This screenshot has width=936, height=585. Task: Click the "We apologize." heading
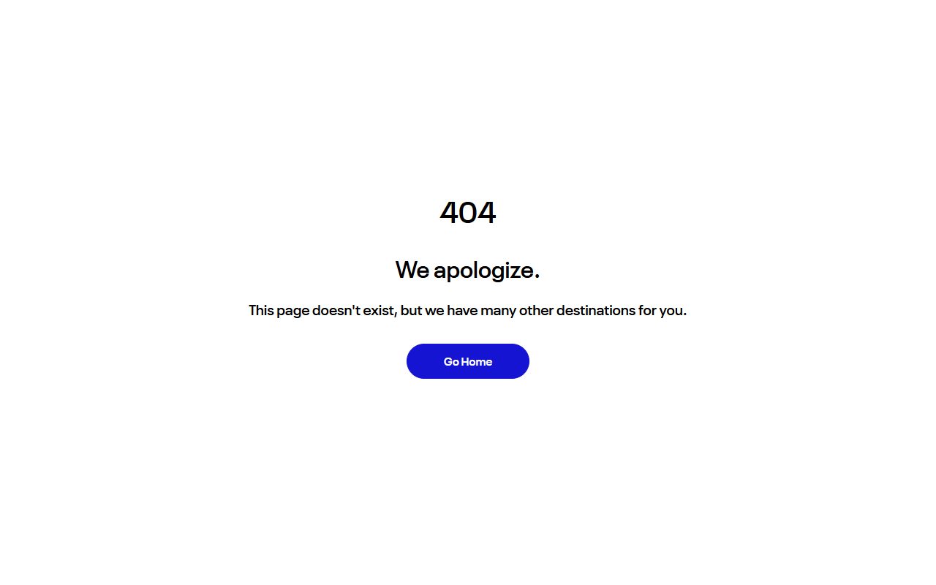click(x=468, y=271)
